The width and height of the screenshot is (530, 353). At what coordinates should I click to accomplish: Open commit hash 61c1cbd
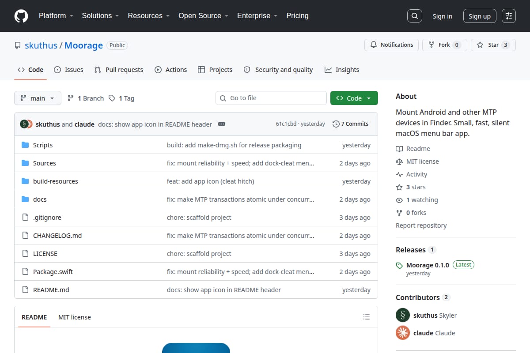tap(286, 124)
